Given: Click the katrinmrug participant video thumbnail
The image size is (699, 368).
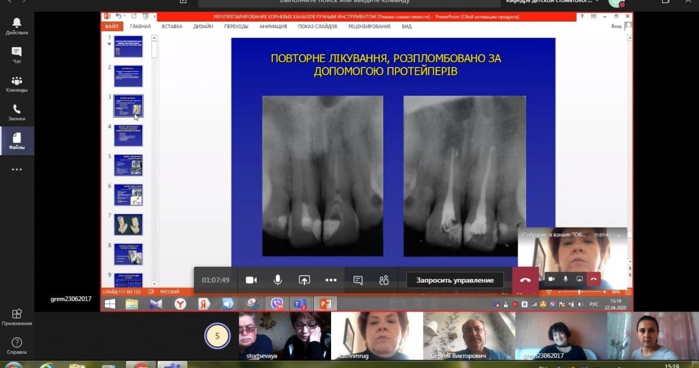Looking at the screenshot, I should pos(376,335).
